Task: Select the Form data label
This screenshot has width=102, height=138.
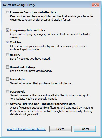Action: pyautogui.click(x=17, y=79)
